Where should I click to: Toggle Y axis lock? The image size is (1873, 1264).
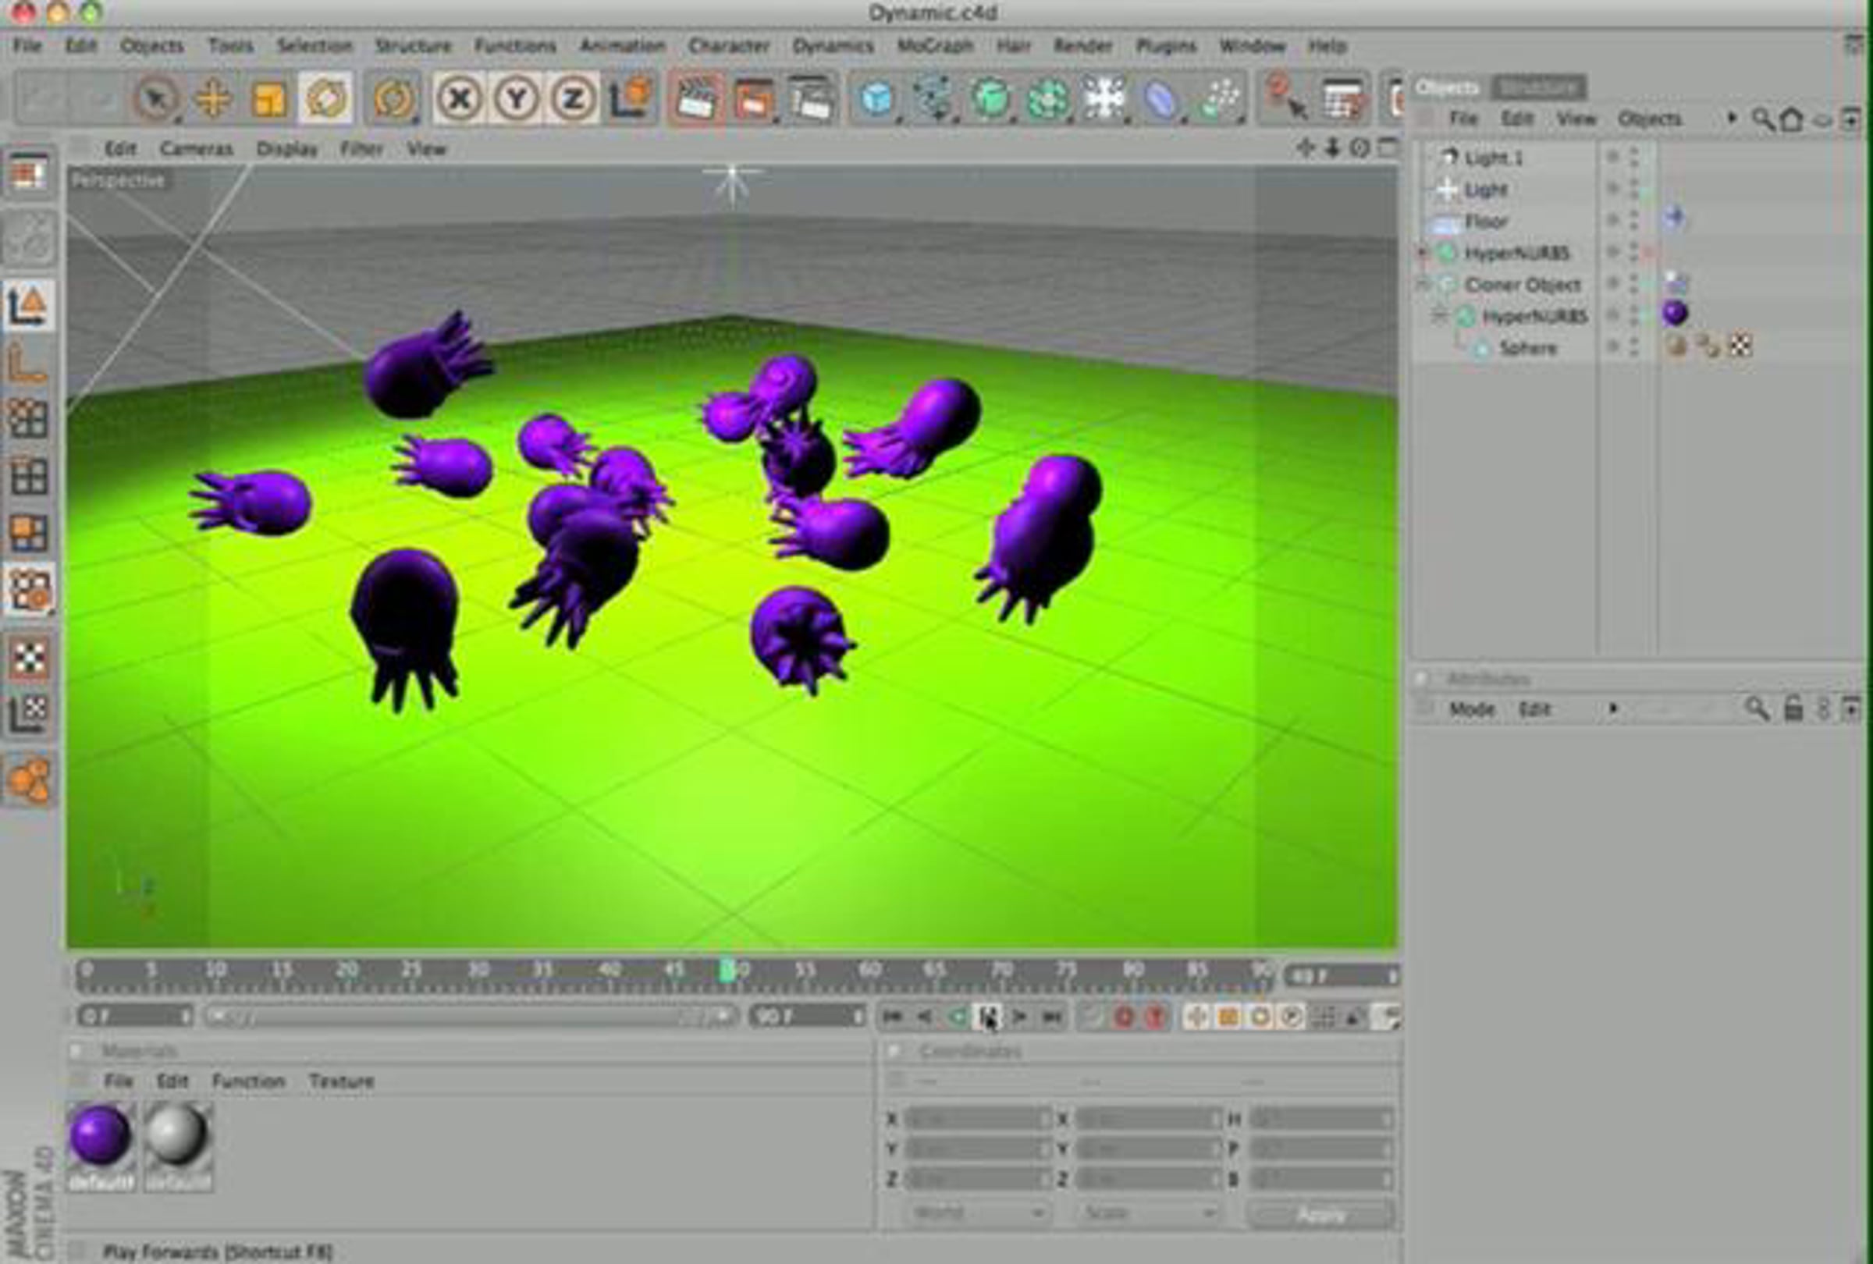pyautogui.click(x=517, y=99)
